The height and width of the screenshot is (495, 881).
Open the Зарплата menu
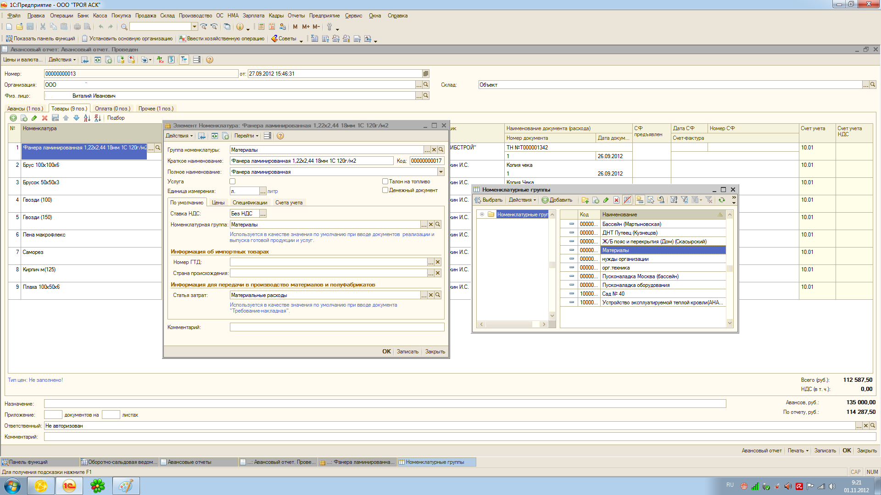253,16
